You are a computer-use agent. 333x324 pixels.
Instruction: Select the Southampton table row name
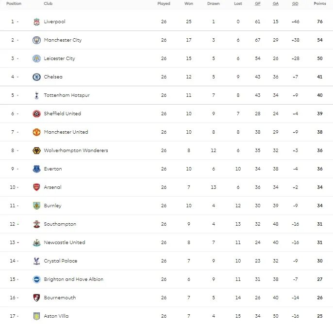(x=60, y=224)
